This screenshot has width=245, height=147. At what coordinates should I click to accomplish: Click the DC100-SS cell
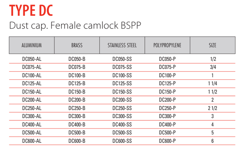point(122,75)
